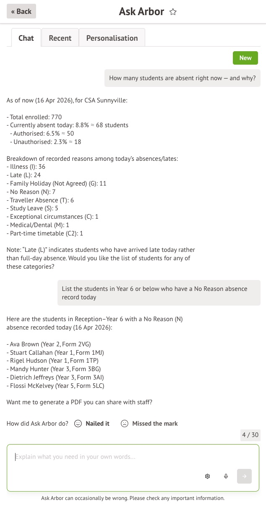This screenshot has width=266, height=505.
Task: Click the "Want me to generate a PDF" line
Action: 79,402
